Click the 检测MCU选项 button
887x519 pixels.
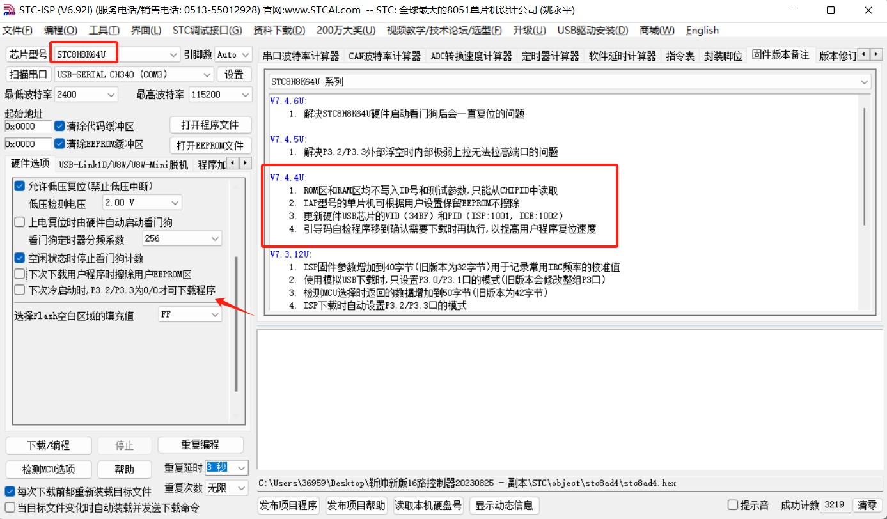(x=49, y=469)
